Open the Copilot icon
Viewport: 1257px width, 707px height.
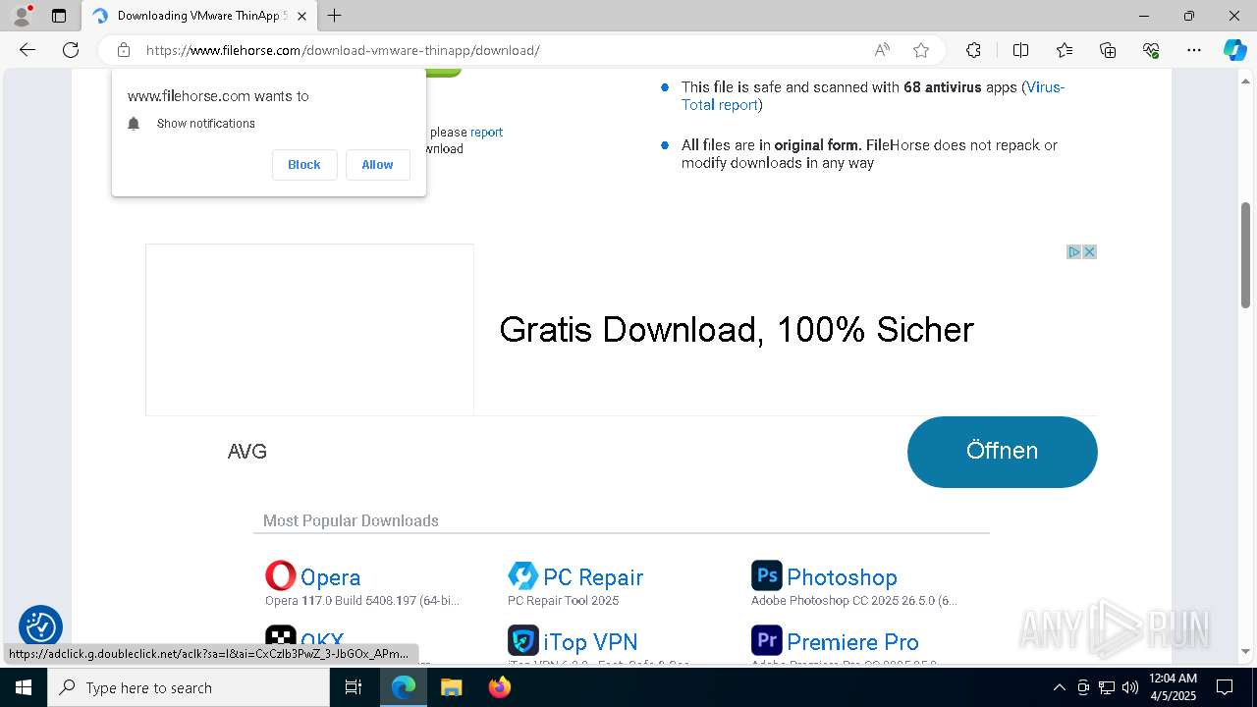point(1234,50)
